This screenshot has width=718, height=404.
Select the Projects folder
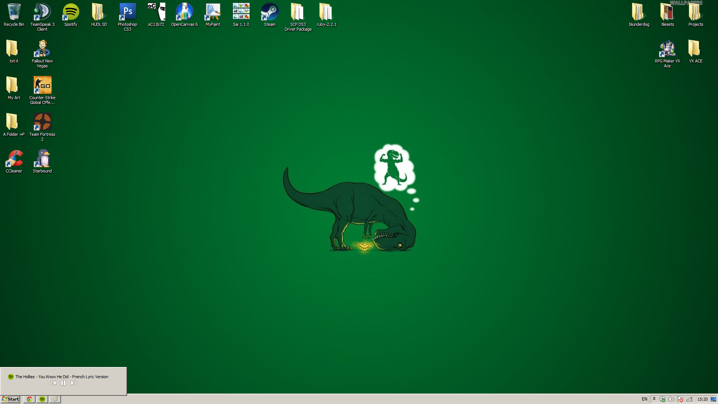click(696, 15)
